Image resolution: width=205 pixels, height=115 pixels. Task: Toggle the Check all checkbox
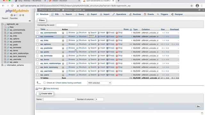pos(45,83)
